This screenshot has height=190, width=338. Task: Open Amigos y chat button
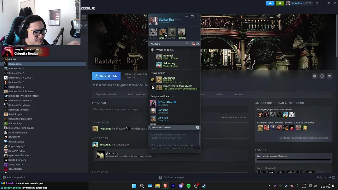pyautogui.click(x=326, y=177)
